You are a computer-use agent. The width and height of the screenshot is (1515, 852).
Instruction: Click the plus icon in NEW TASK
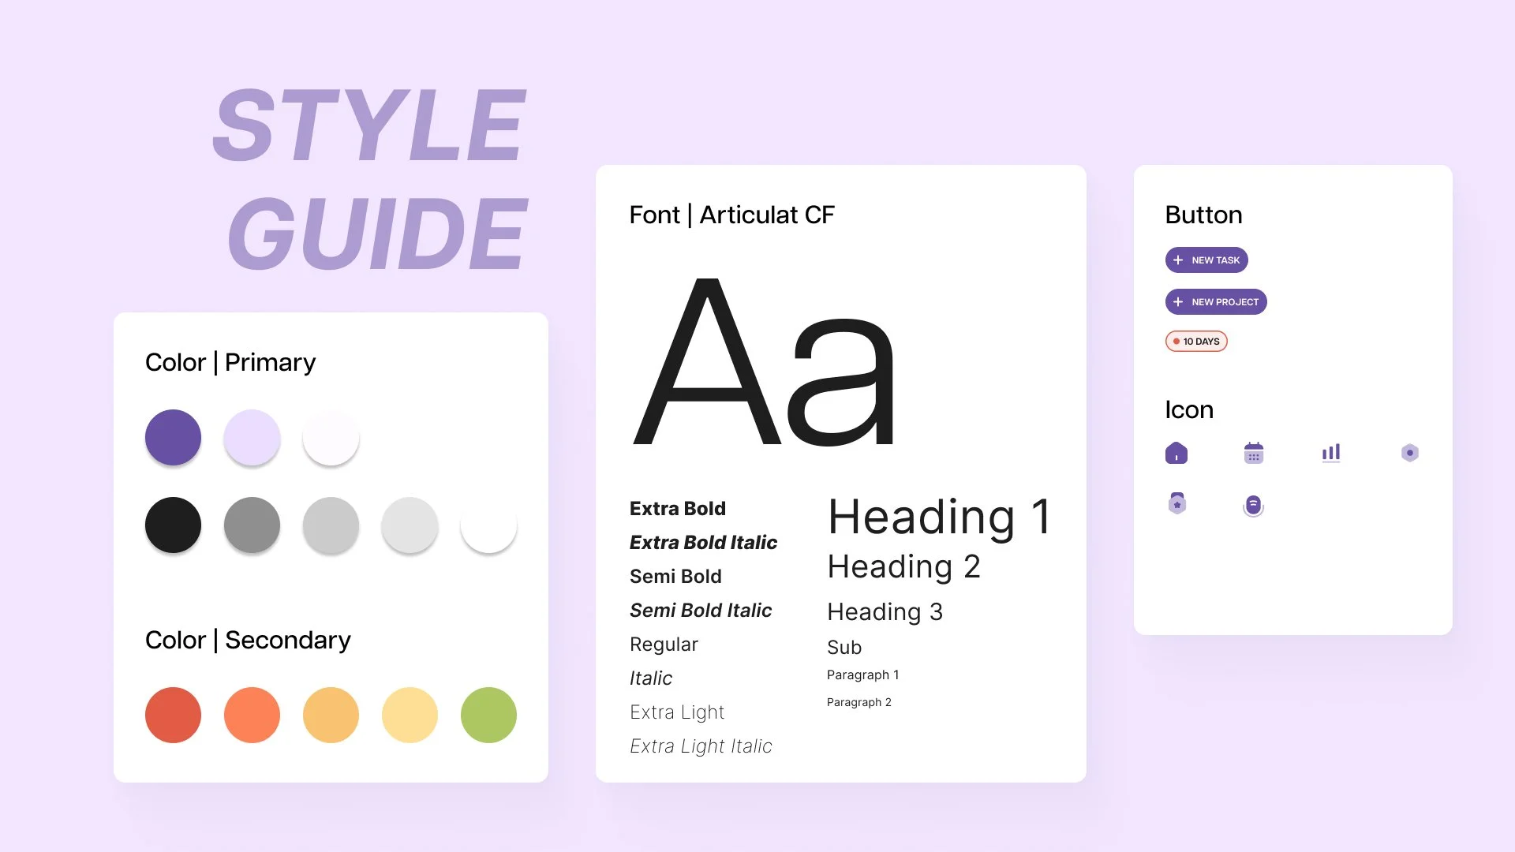point(1178,260)
